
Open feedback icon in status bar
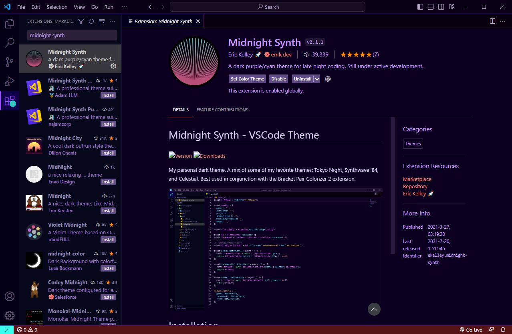[492, 330]
